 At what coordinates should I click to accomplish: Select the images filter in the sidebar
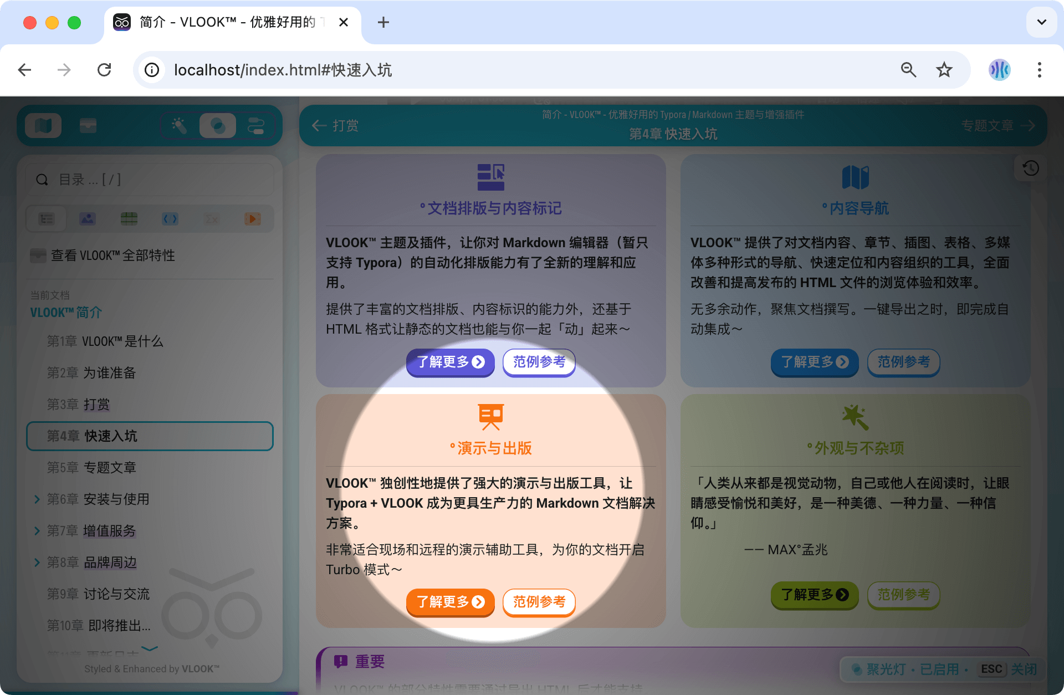88,219
